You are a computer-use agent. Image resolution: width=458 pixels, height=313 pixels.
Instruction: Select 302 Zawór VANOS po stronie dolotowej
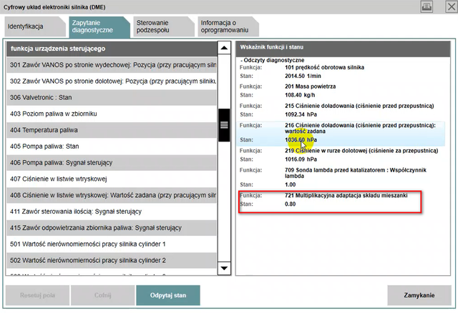tap(112, 81)
